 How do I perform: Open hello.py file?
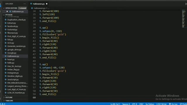[x=11, y=63]
